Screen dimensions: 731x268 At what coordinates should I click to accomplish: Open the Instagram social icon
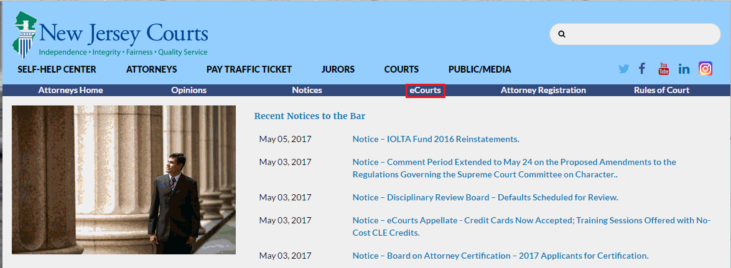(705, 68)
